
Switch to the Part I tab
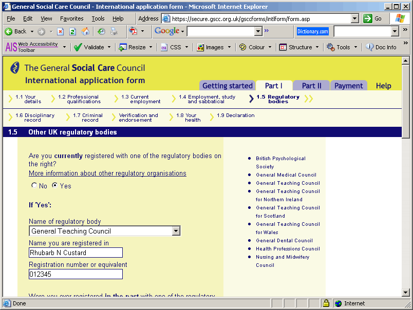pos(274,86)
